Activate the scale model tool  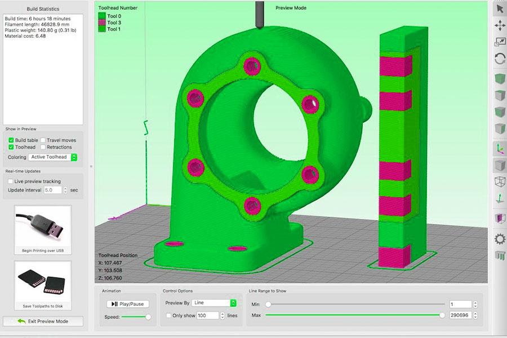pyautogui.click(x=498, y=41)
